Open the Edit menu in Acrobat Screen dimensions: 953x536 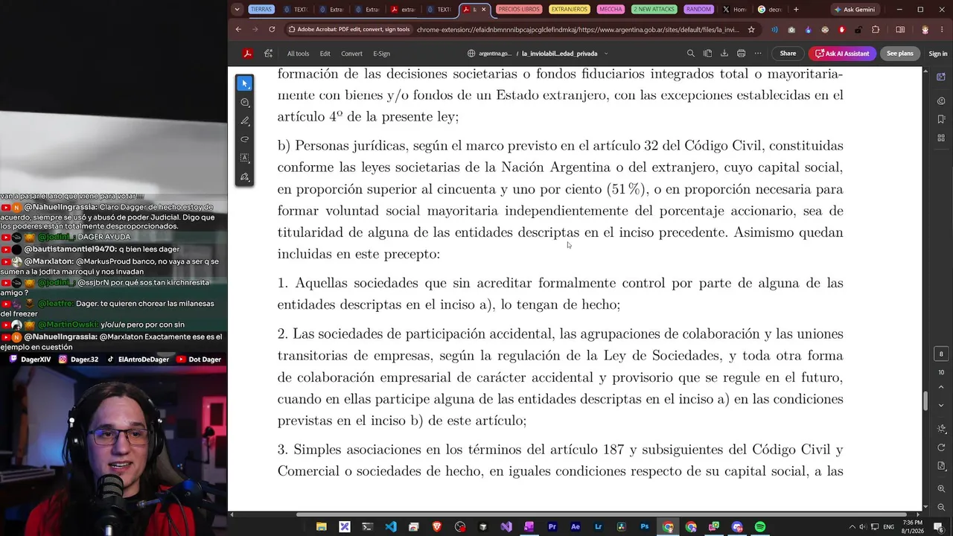click(325, 54)
